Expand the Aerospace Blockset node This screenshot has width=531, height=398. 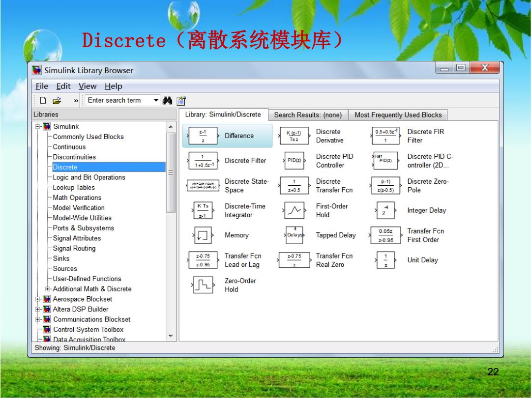pos(37,299)
